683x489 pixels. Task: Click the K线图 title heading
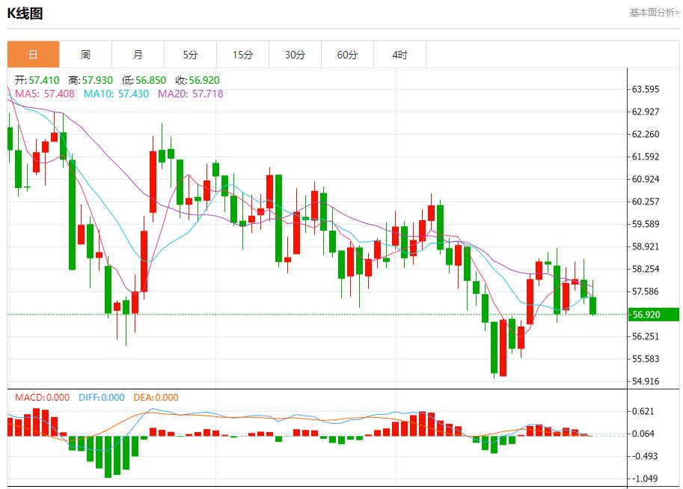coord(25,13)
